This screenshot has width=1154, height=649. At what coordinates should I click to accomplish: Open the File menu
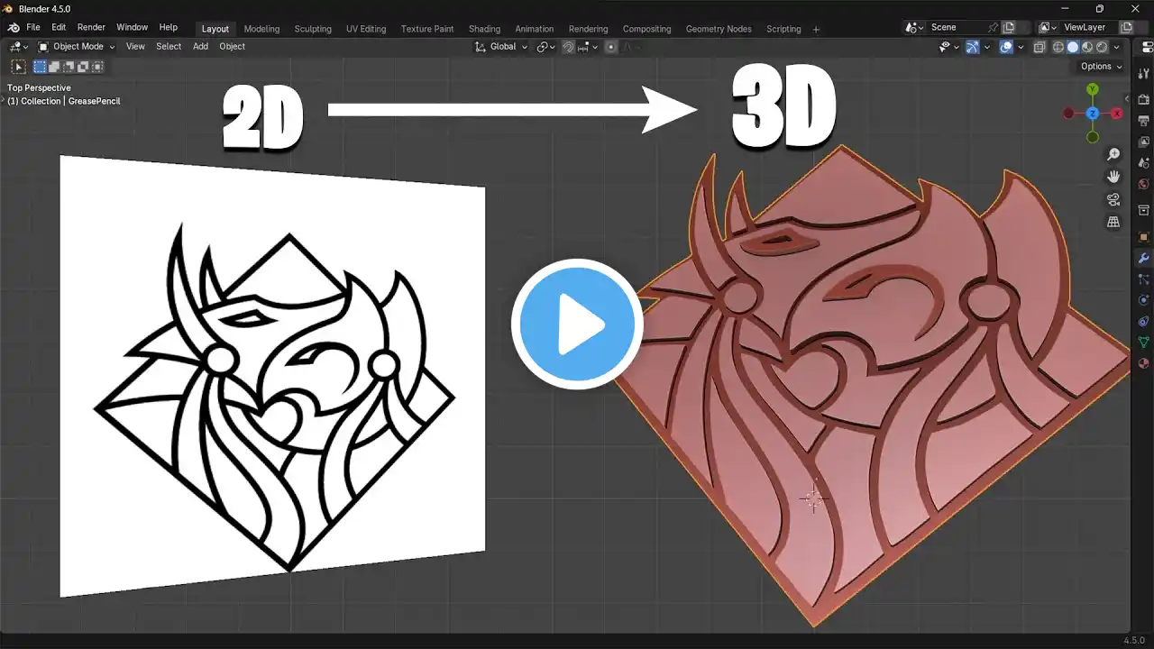(x=33, y=28)
